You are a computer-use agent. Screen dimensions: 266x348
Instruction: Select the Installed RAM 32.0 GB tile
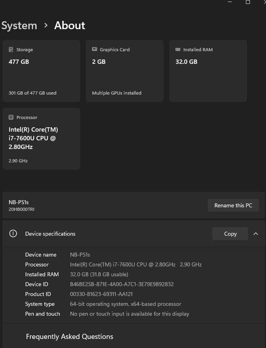coord(208,71)
